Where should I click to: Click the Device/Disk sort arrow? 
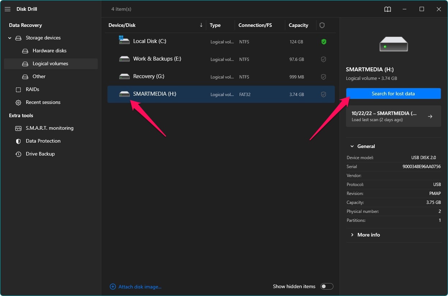pos(201,25)
